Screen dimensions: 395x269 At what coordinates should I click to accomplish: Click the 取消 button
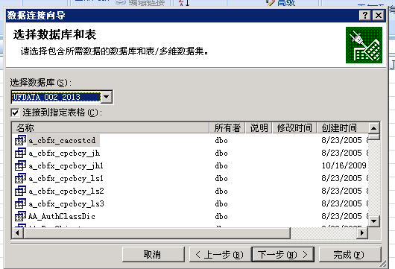point(154,254)
